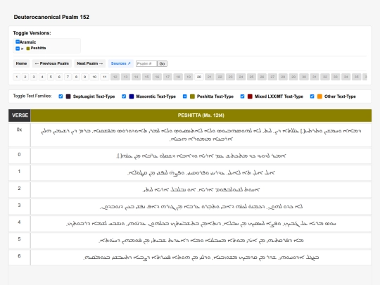This screenshot has width=380, height=285.
Task: Click the Mixed LXX/MT dark red swatch
Action: tap(250, 96)
